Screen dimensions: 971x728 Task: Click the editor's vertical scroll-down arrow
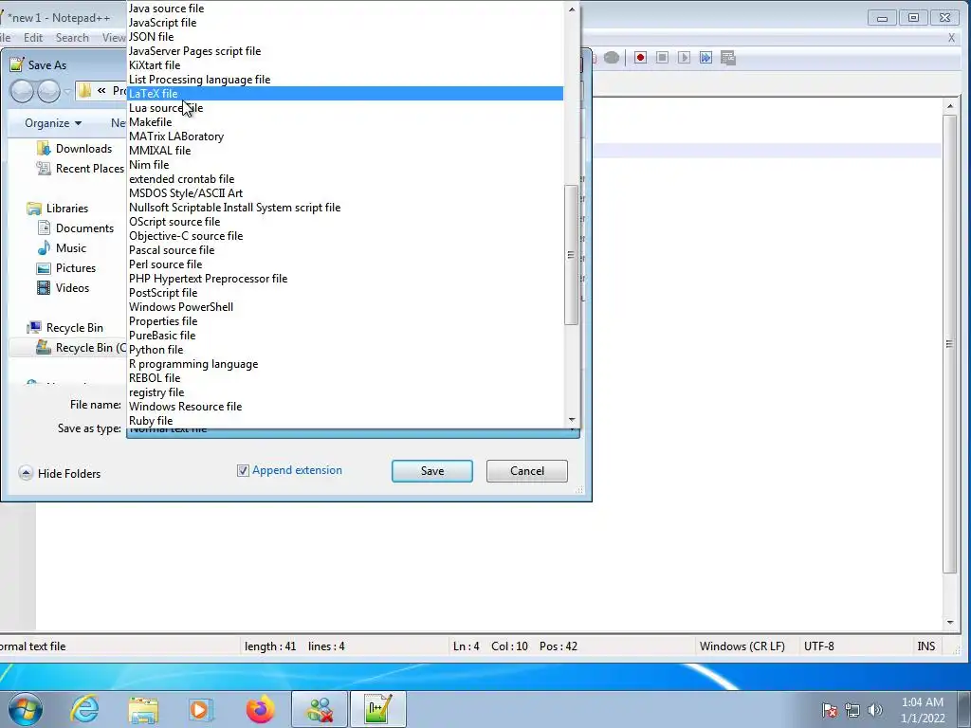[x=950, y=622]
